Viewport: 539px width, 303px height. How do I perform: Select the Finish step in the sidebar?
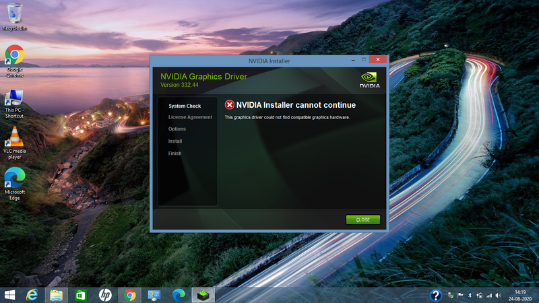coord(175,154)
